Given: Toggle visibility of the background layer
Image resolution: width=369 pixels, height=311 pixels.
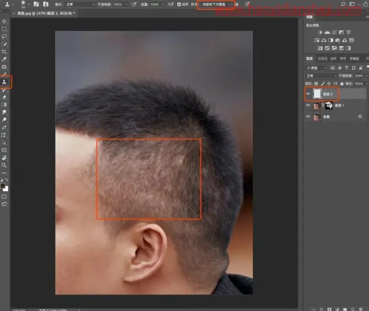Looking at the screenshot, I should click(x=308, y=117).
